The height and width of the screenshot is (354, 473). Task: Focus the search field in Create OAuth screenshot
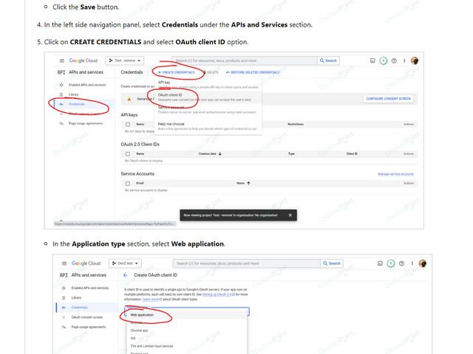click(246, 263)
